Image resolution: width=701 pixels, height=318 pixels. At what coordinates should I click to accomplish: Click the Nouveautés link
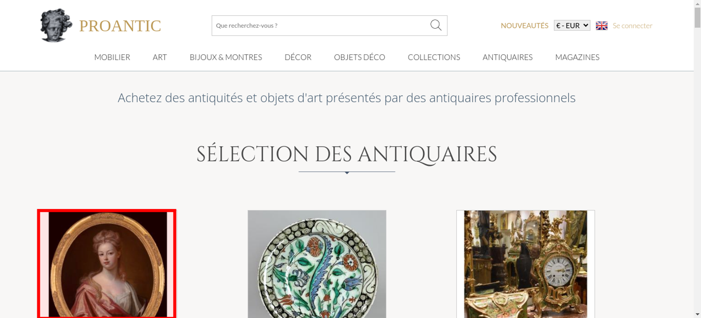524,26
